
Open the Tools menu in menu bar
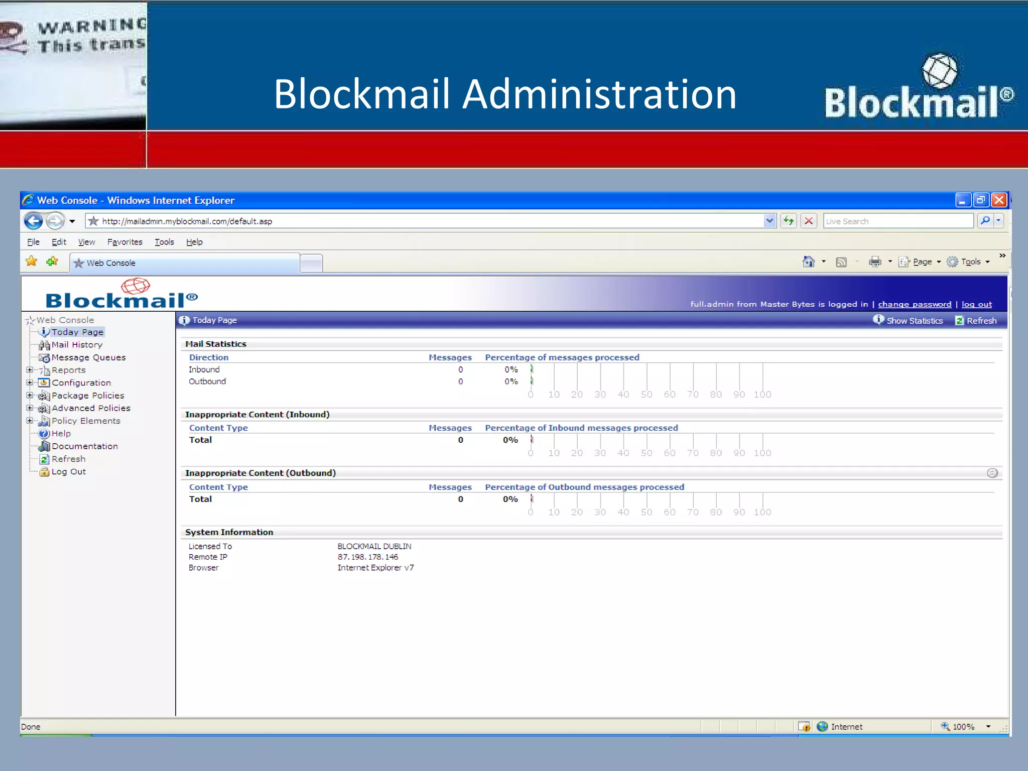tap(164, 242)
